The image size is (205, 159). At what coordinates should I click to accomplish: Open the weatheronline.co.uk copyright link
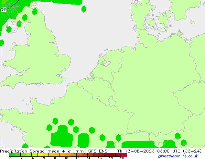178,156
